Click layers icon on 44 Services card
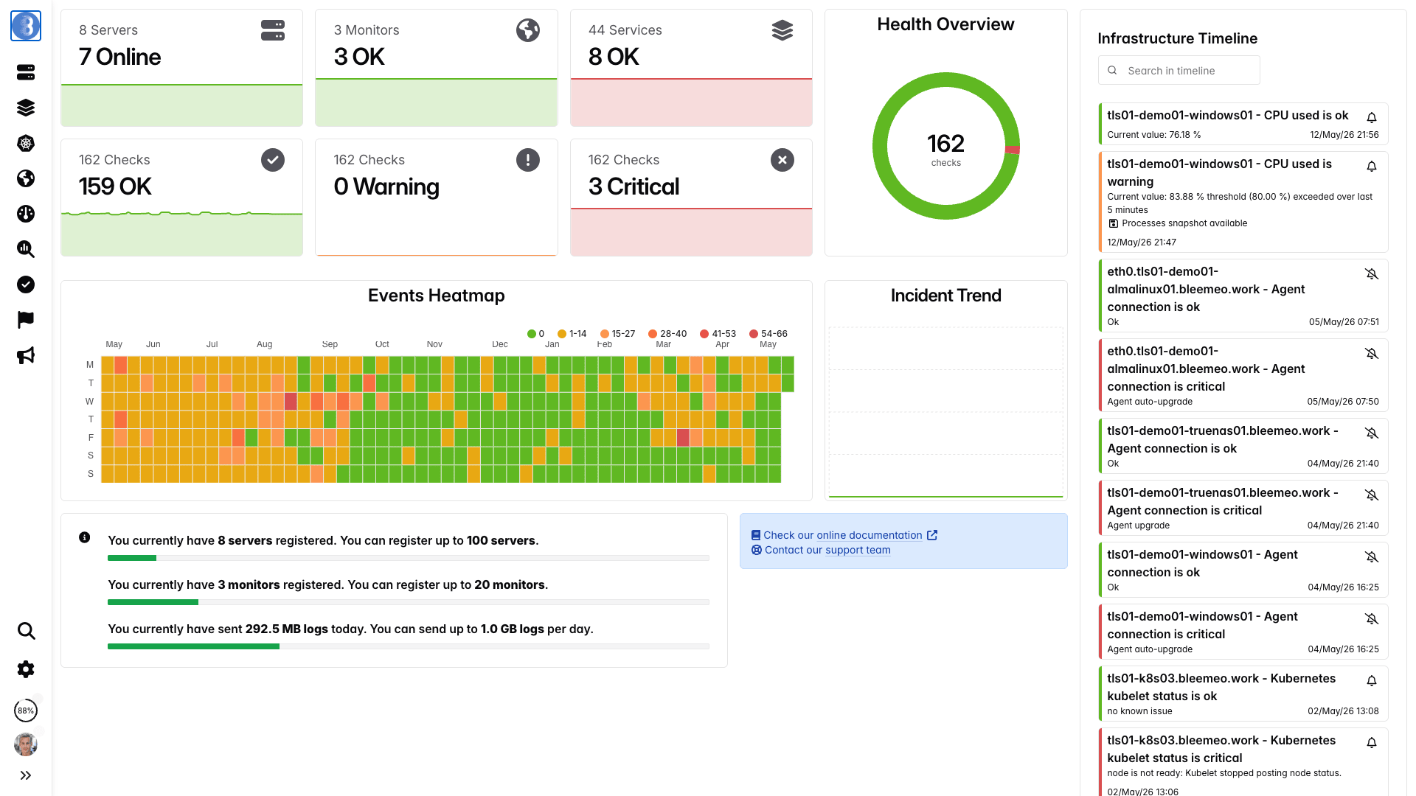This screenshot has width=1416, height=796. 782,30
